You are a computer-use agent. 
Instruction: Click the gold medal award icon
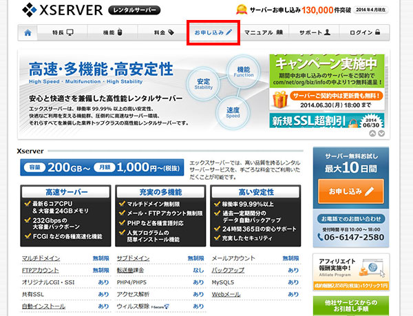coord(242,10)
